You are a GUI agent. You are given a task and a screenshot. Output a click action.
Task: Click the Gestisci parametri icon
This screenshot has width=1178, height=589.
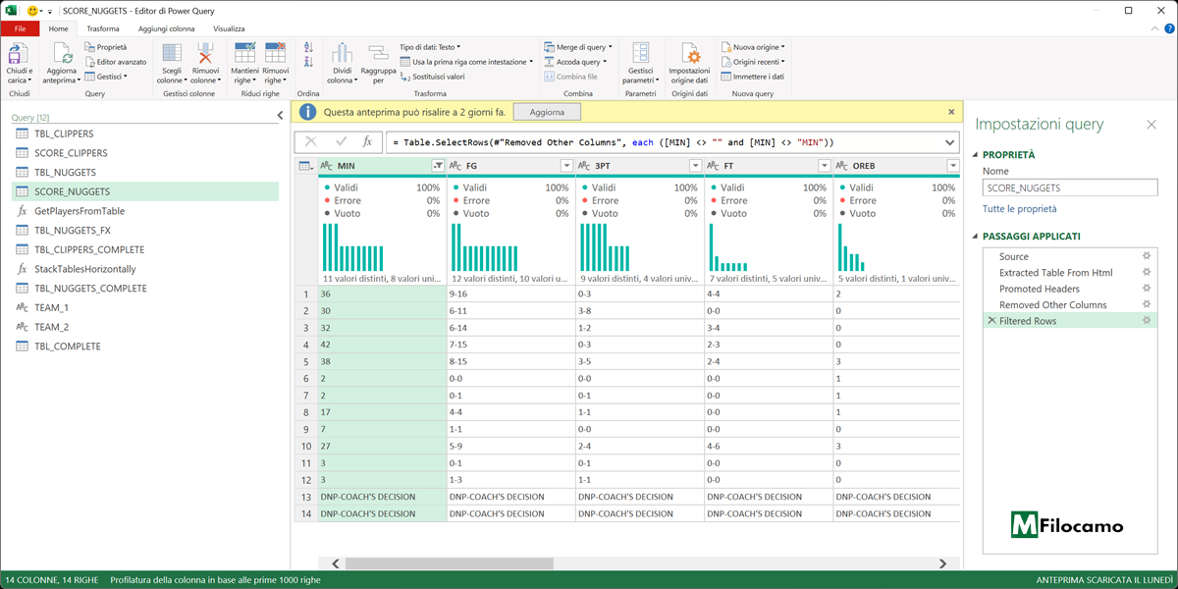pos(640,54)
